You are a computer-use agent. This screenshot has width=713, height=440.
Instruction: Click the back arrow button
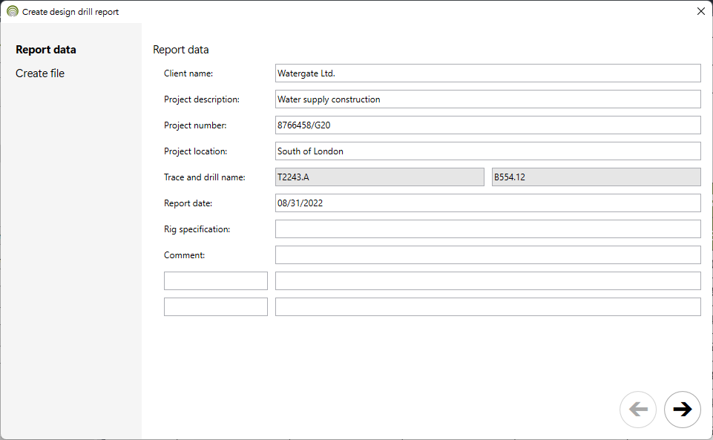(x=638, y=409)
